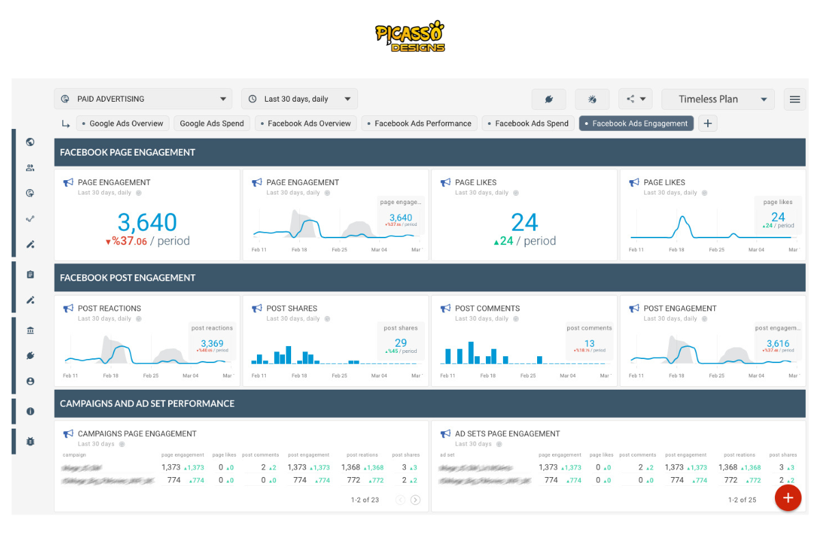Viewport: 820px width, 546px height.
Task: Click the clipboard icon in left sidebar
Action: pyautogui.click(x=30, y=274)
